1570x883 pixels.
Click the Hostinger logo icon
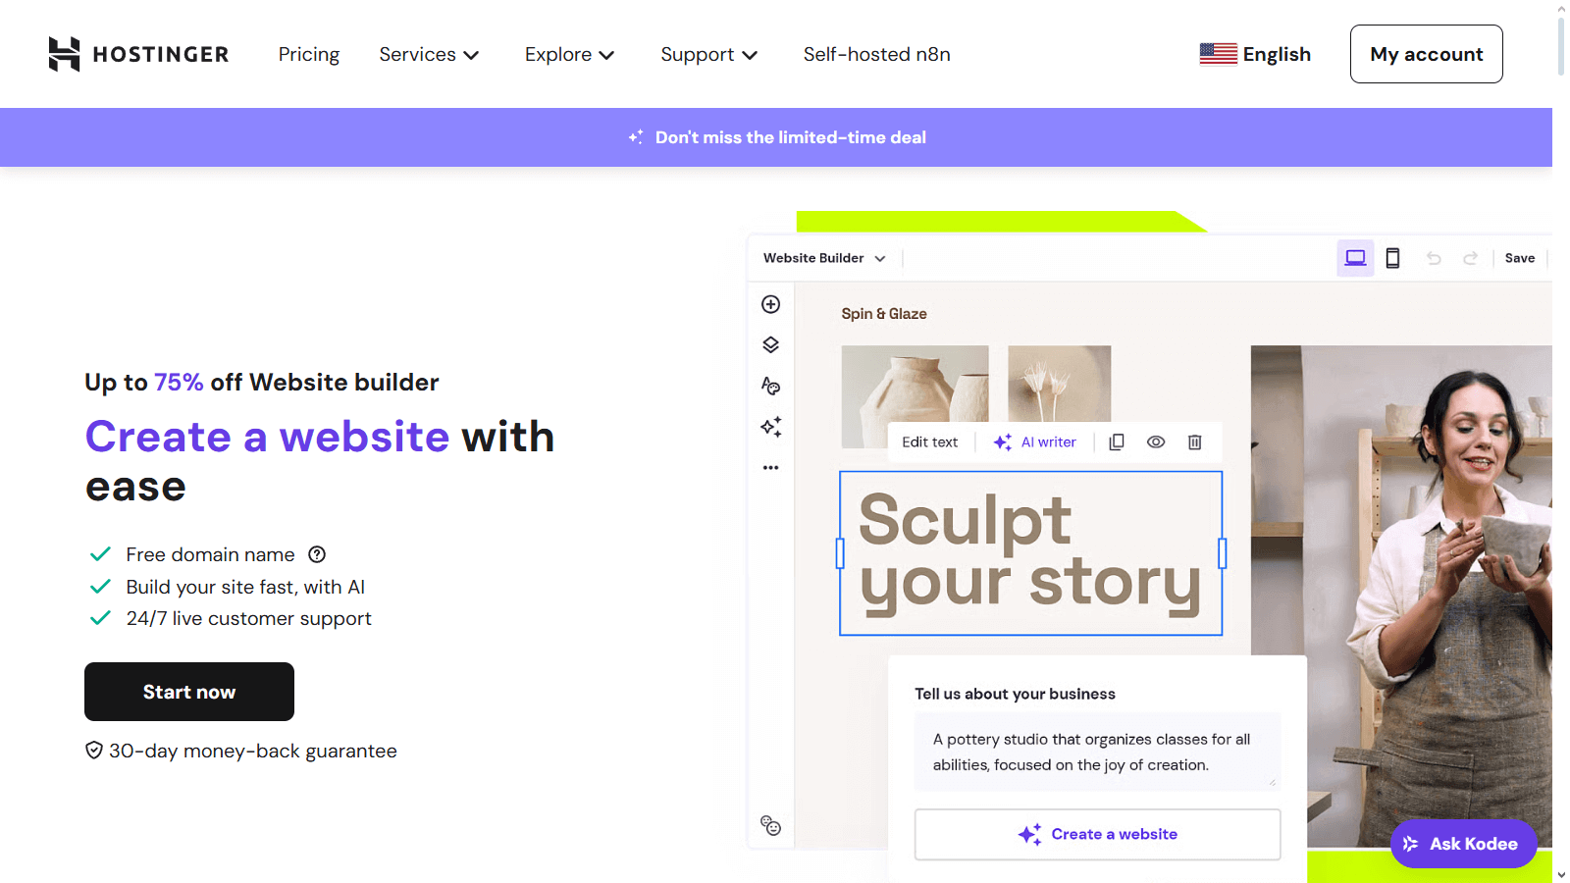64,54
